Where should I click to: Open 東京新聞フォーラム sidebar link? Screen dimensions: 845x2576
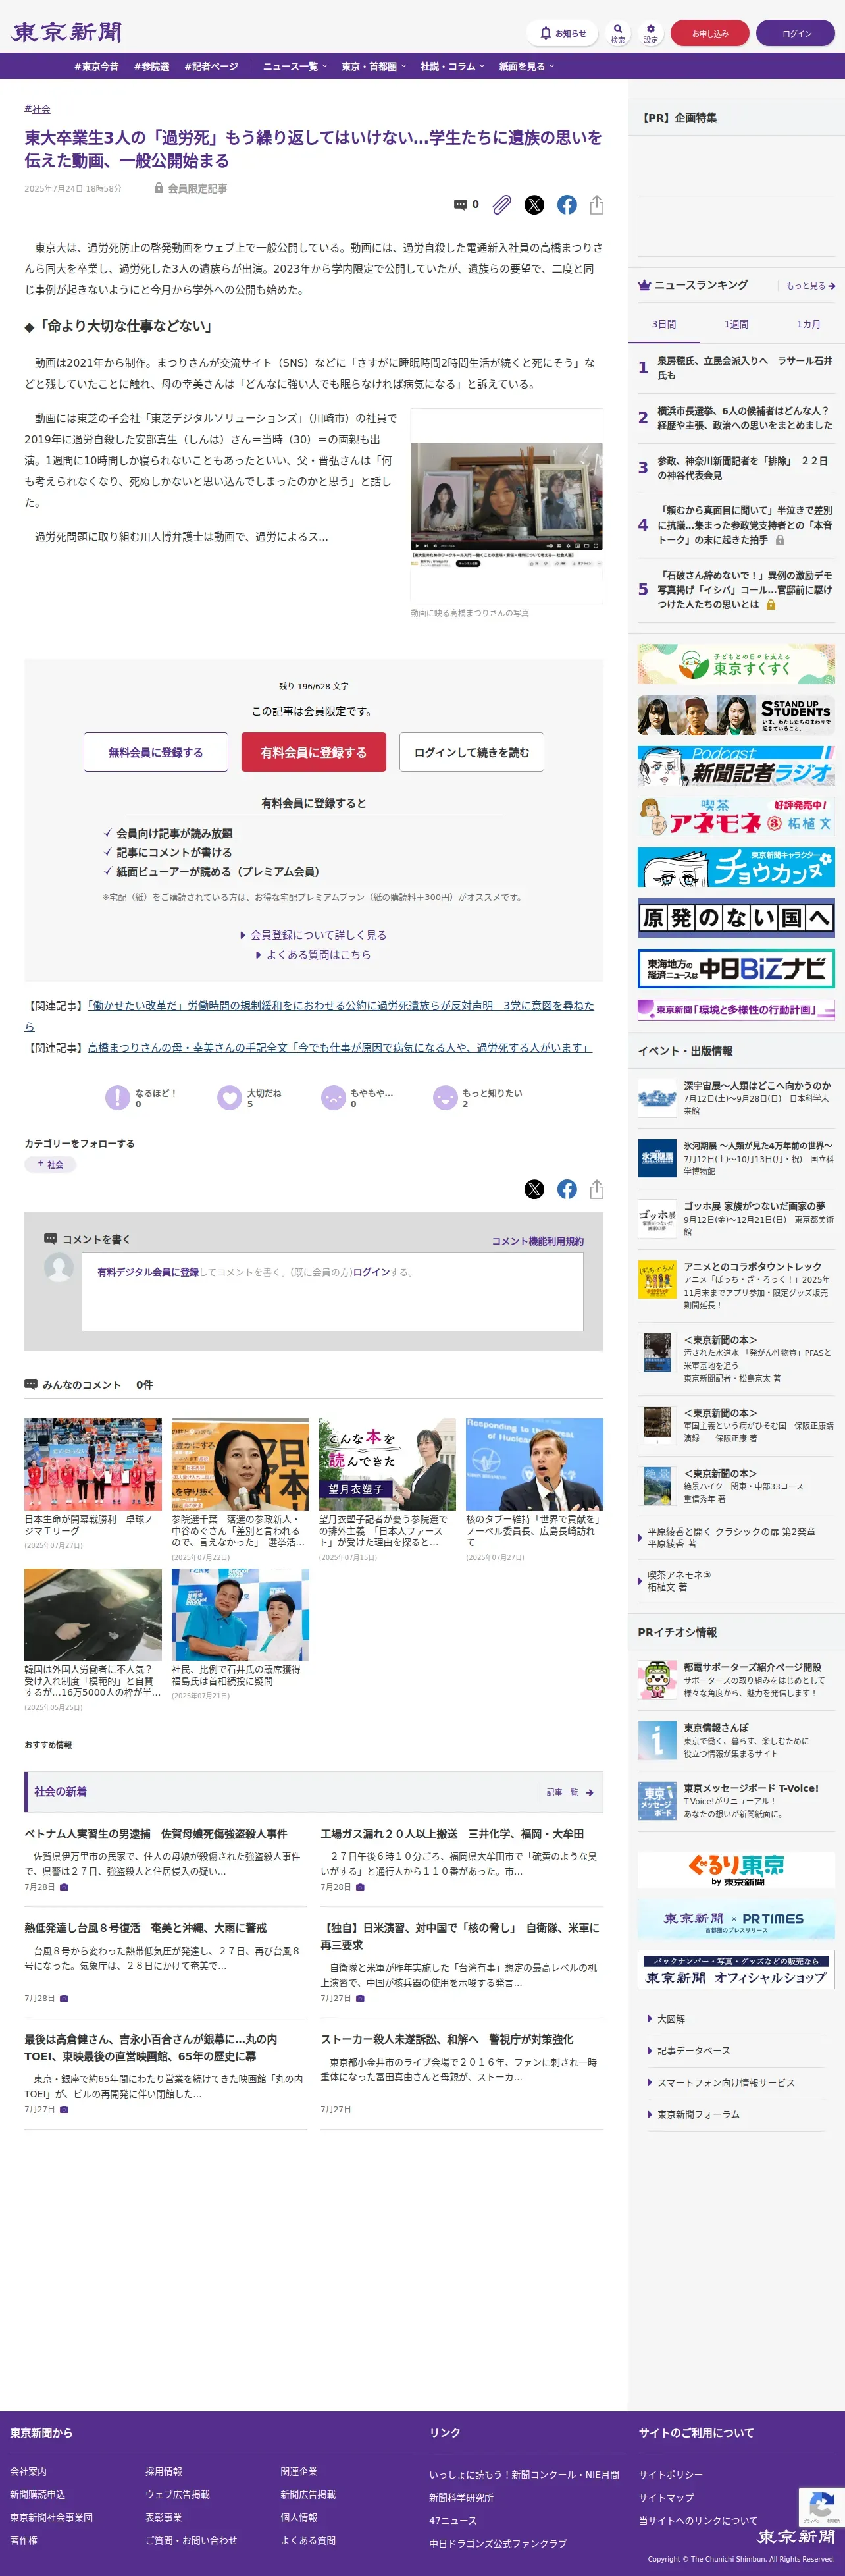[x=698, y=2115]
